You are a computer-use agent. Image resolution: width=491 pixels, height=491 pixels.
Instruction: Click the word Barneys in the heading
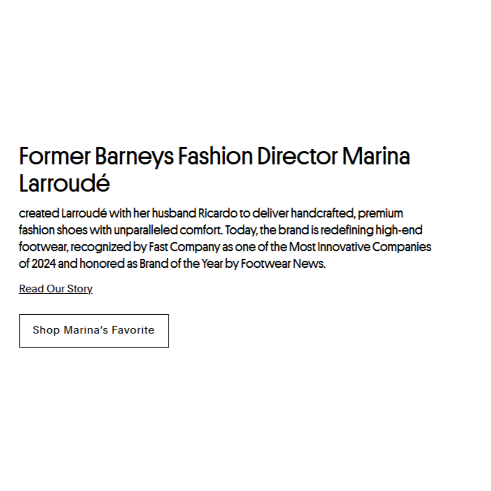tap(134, 156)
